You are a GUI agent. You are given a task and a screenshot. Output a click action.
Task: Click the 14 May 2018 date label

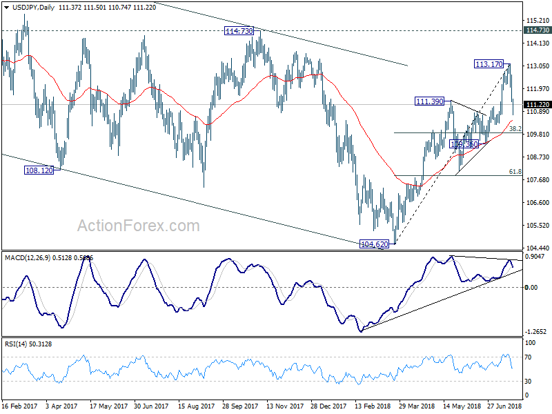(x=462, y=406)
